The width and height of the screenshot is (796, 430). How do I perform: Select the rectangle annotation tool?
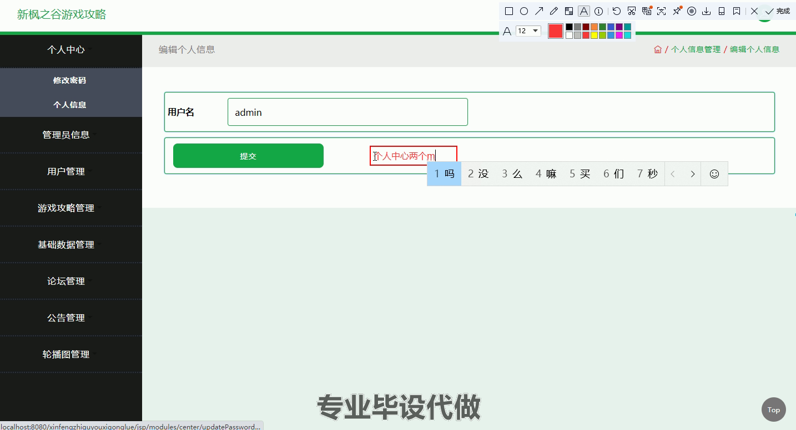click(x=508, y=11)
